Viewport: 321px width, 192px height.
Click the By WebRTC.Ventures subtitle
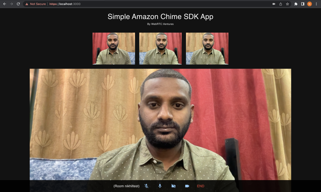(160, 24)
